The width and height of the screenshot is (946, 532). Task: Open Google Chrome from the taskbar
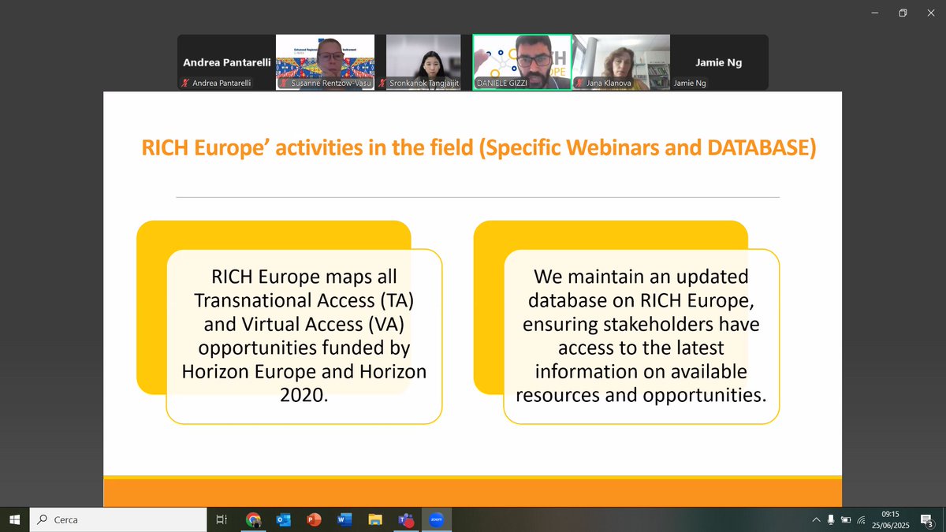click(254, 519)
